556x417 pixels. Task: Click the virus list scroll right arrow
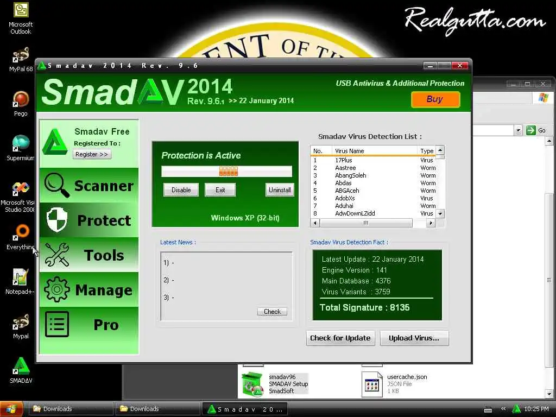(431, 223)
